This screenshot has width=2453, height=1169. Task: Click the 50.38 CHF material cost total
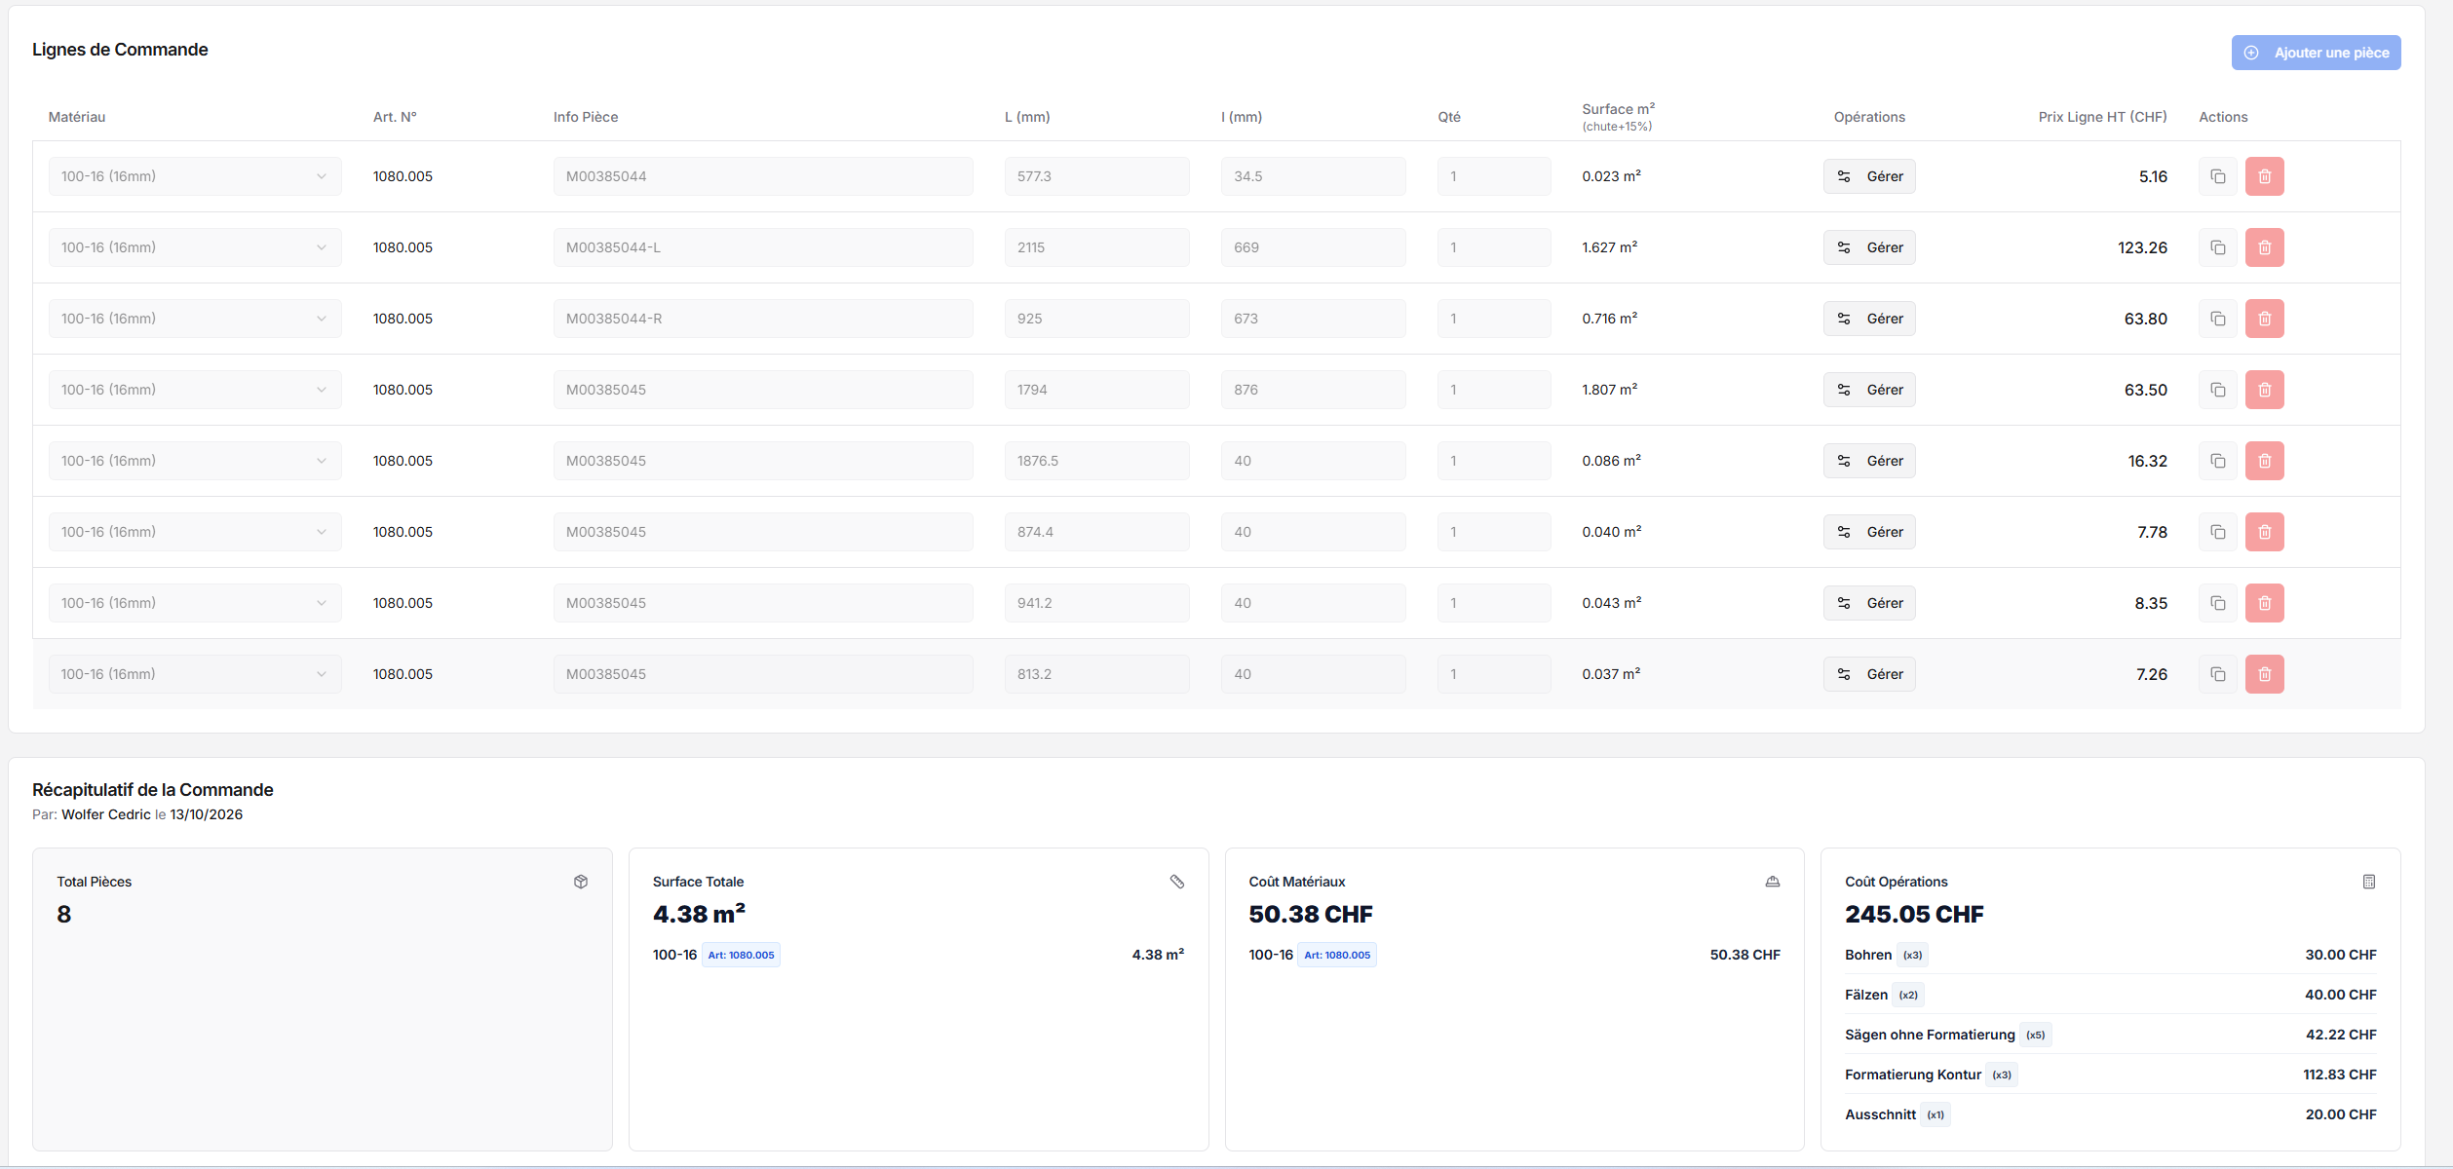tap(1310, 915)
